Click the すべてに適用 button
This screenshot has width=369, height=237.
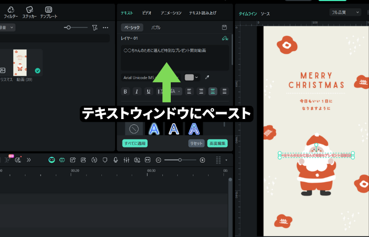[135, 143]
